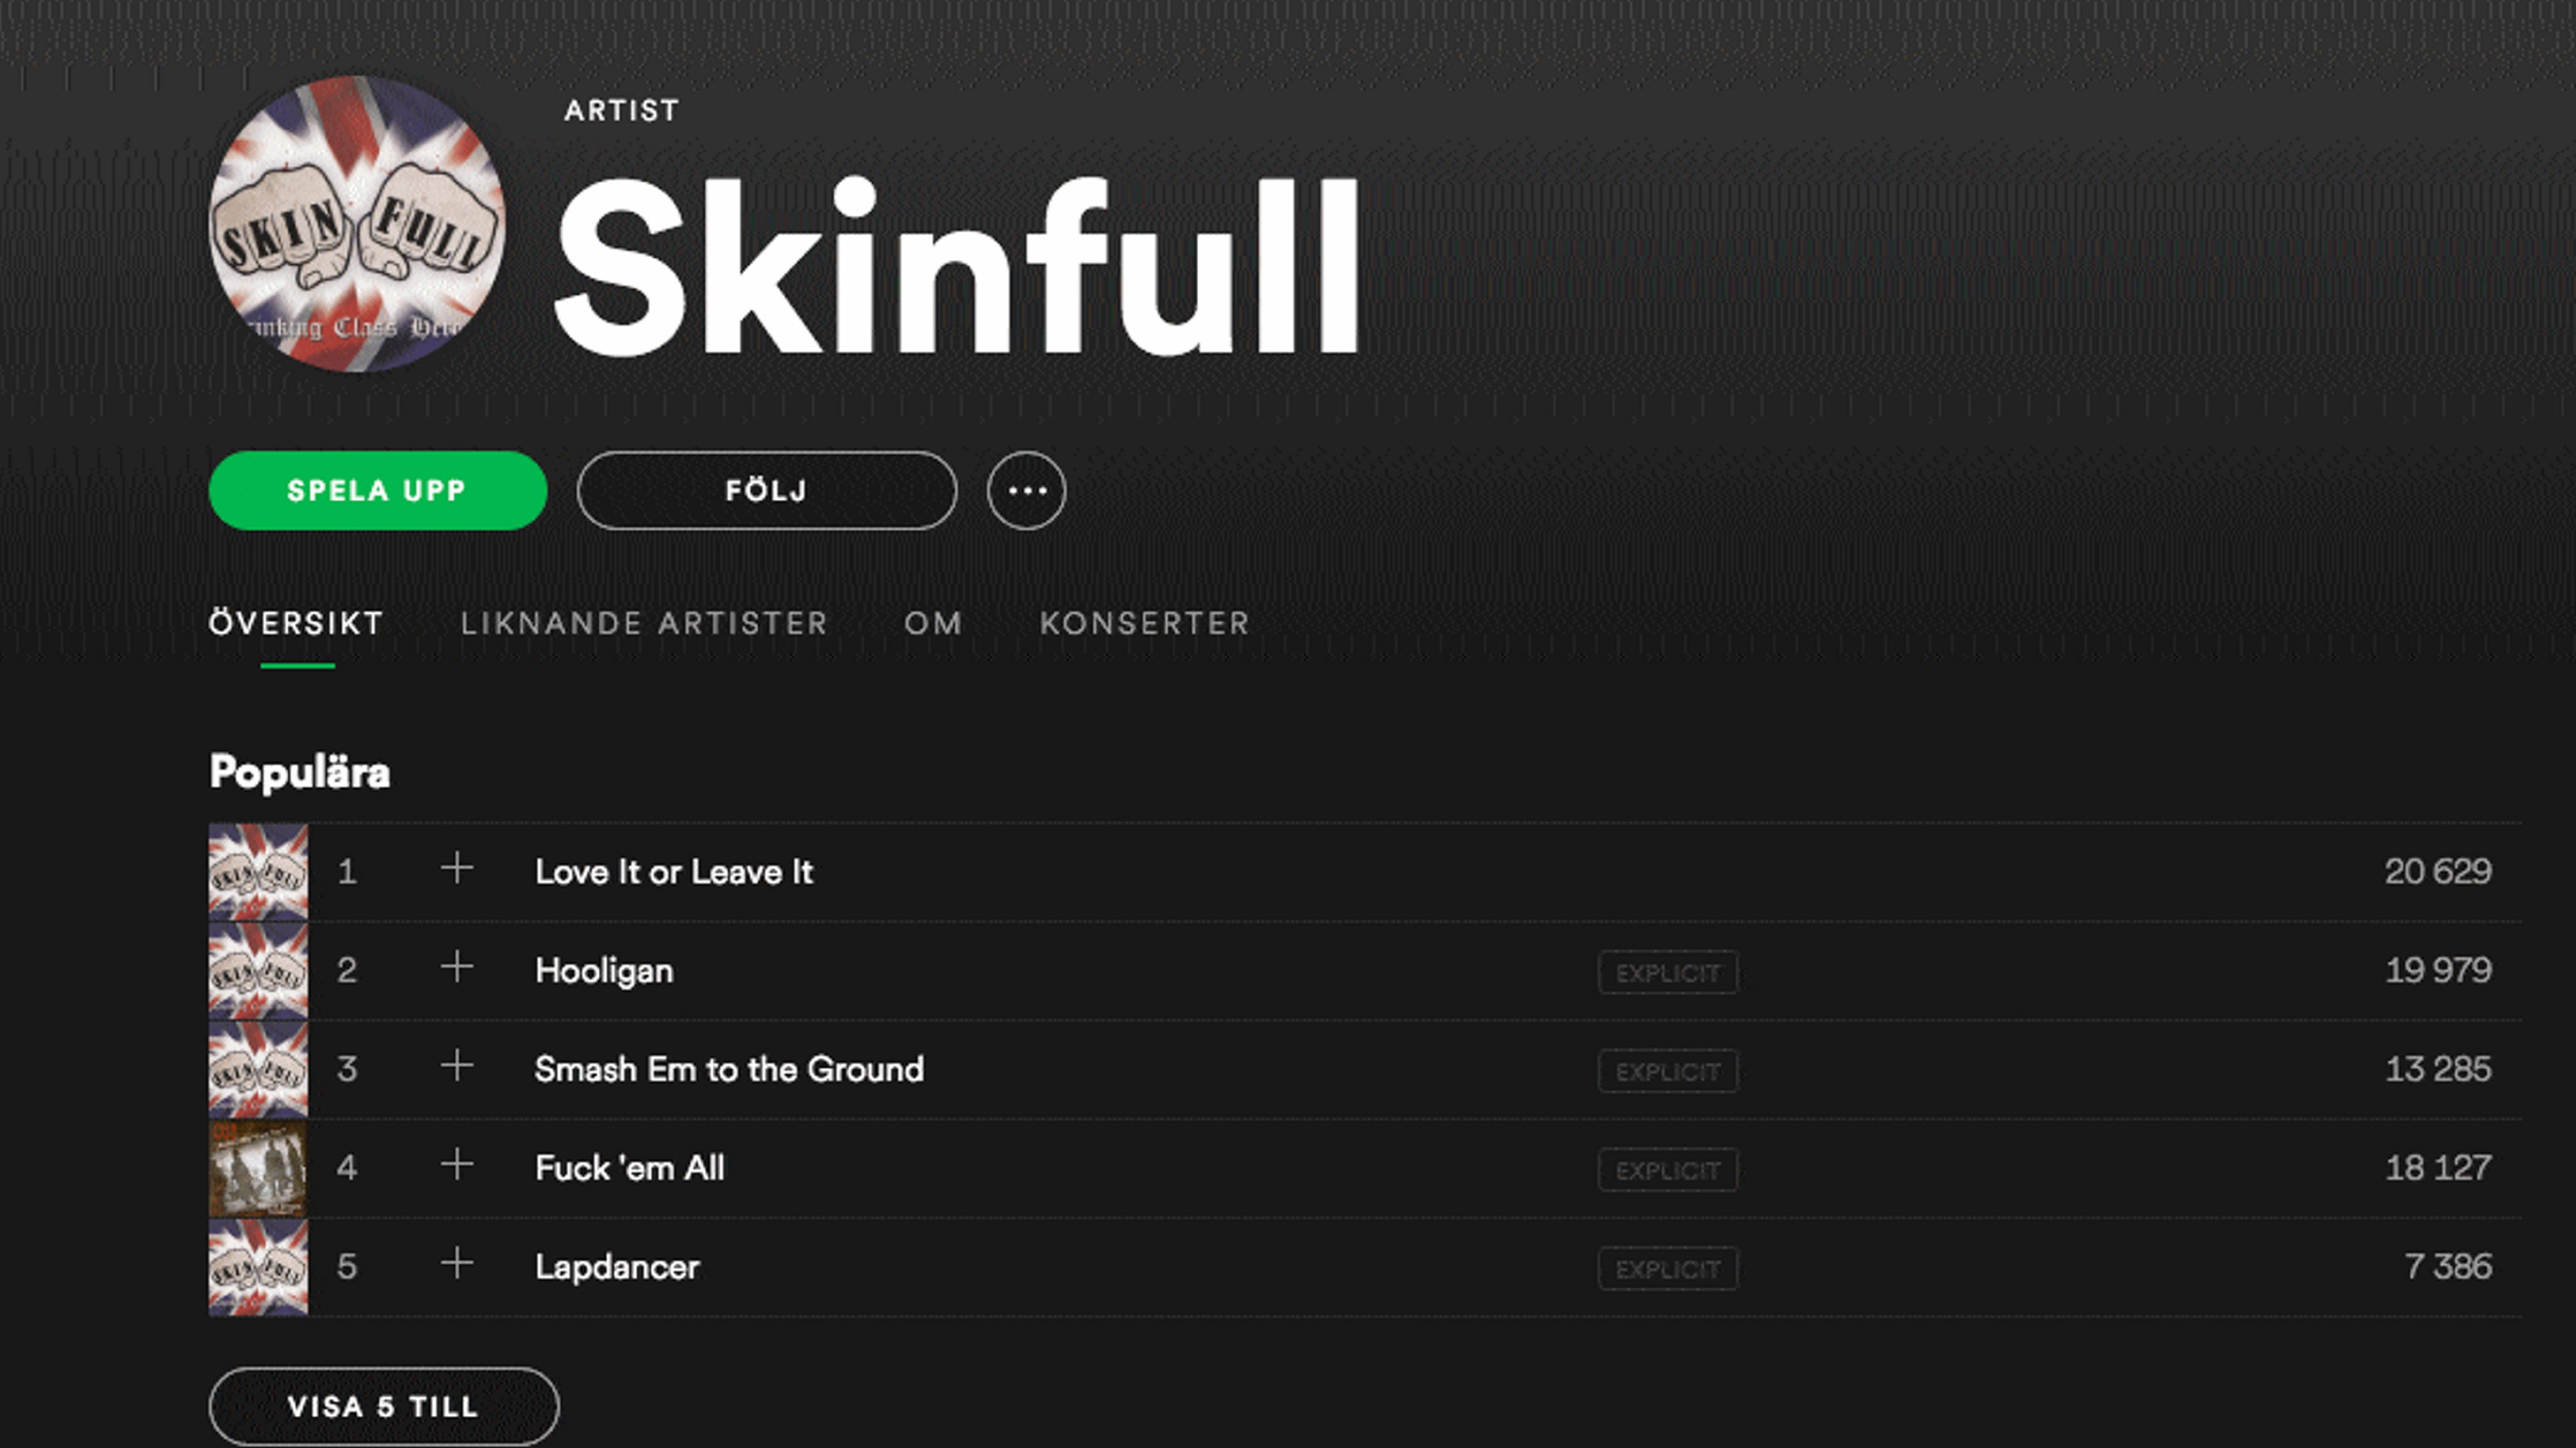Save "Hooligan" with its plus icon
The height and width of the screenshot is (1448, 2576).
coord(457,967)
